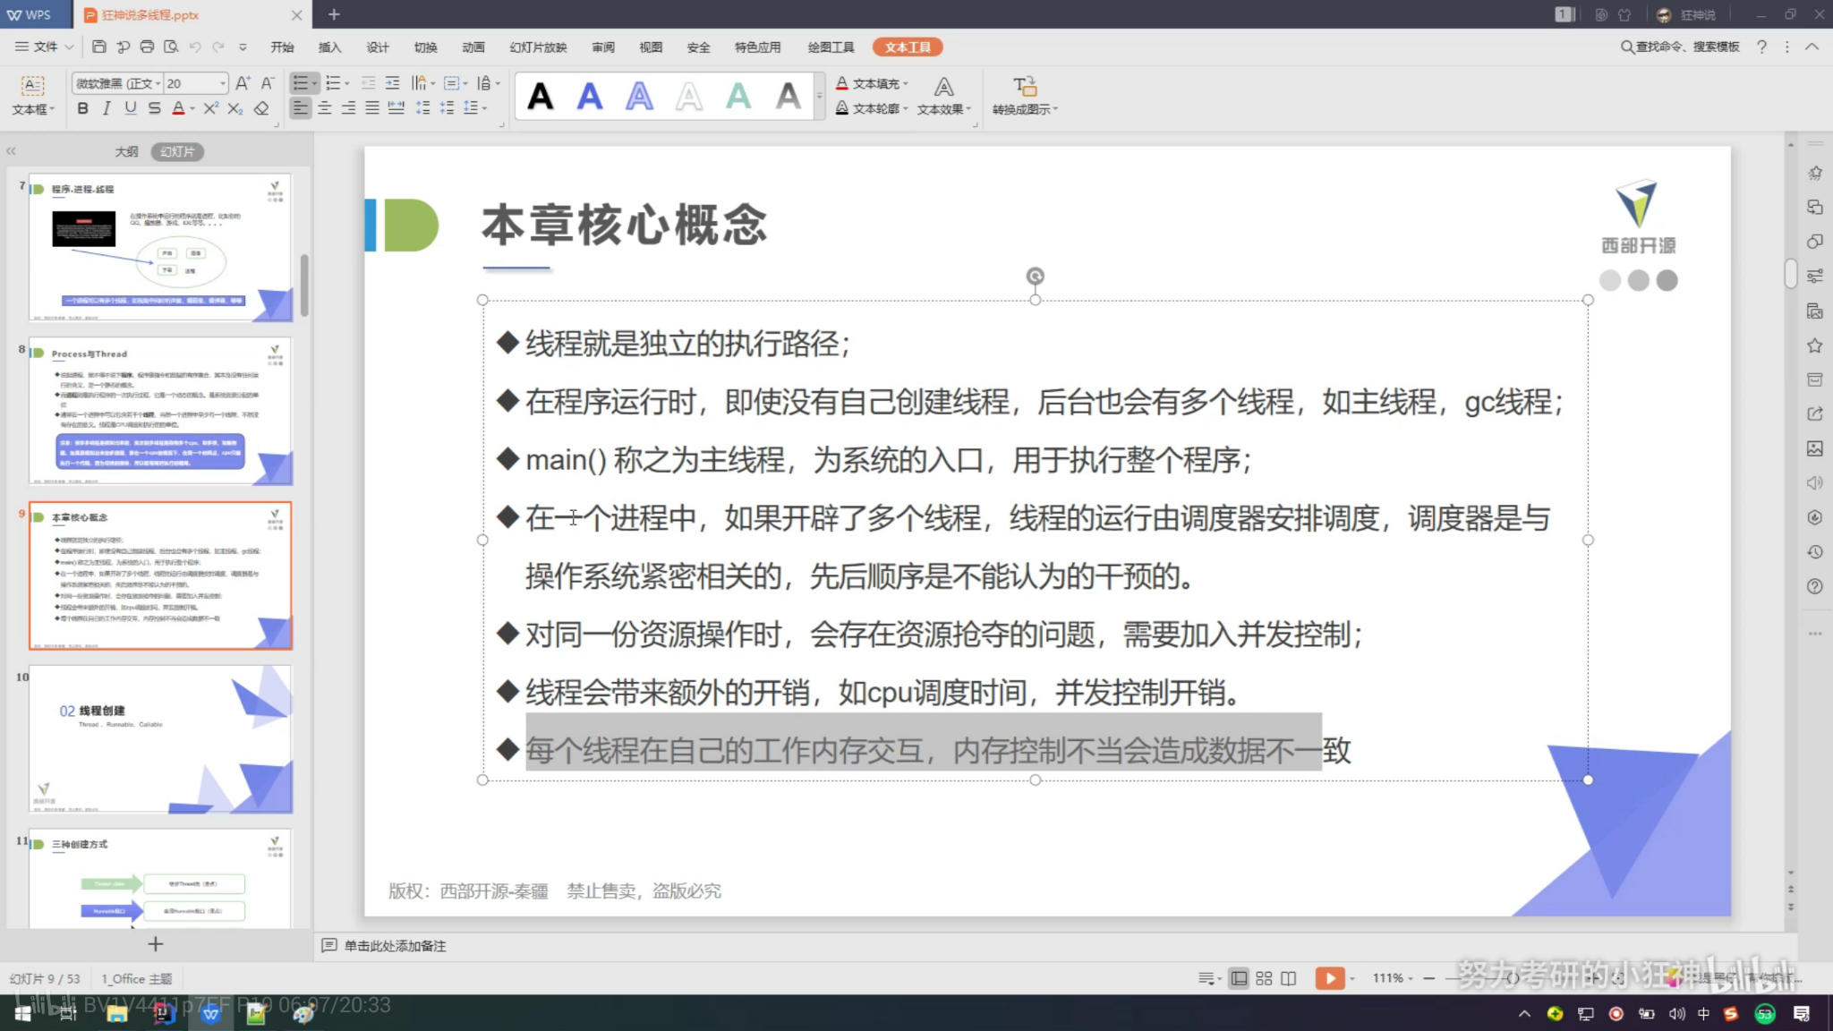The height and width of the screenshot is (1031, 1833).
Task: Open the 文件 menu
Action: pos(43,47)
